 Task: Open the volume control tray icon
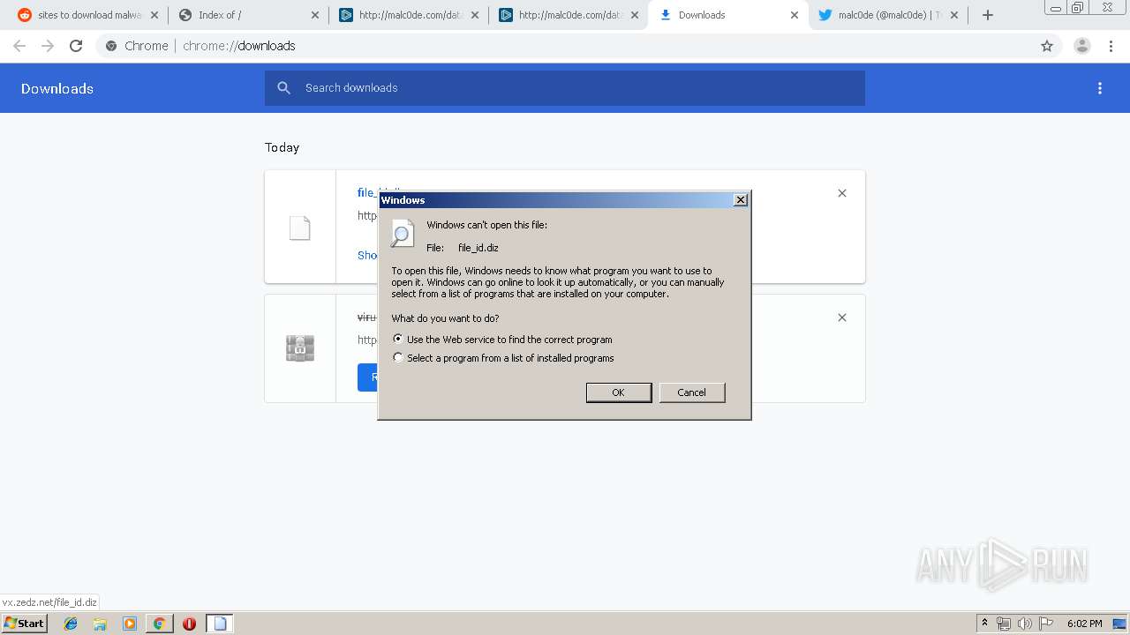(1024, 624)
